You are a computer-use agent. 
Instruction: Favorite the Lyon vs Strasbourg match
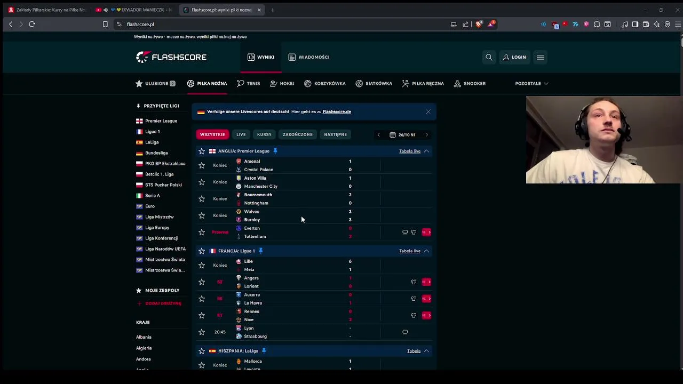(x=202, y=332)
